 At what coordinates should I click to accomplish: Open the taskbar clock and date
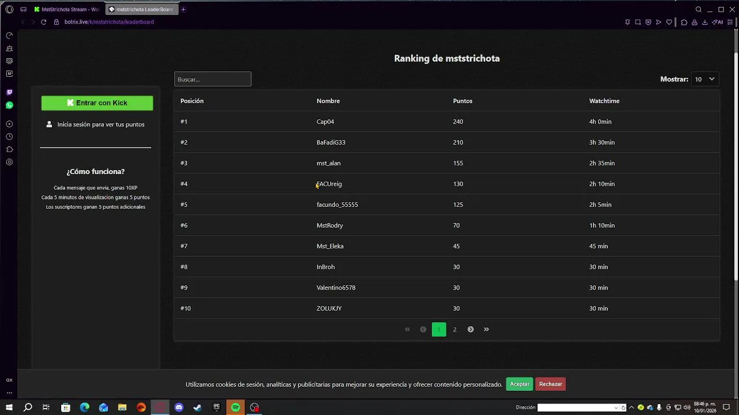tap(705, 408)
